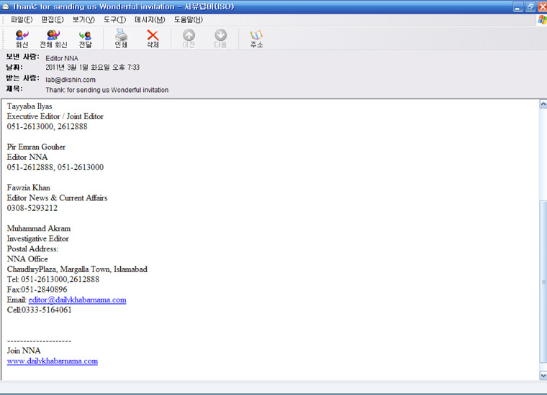Open the www.dailykhabarnama.com link
547x395 pixels.
pyautogui.click(x=52, y=361)
